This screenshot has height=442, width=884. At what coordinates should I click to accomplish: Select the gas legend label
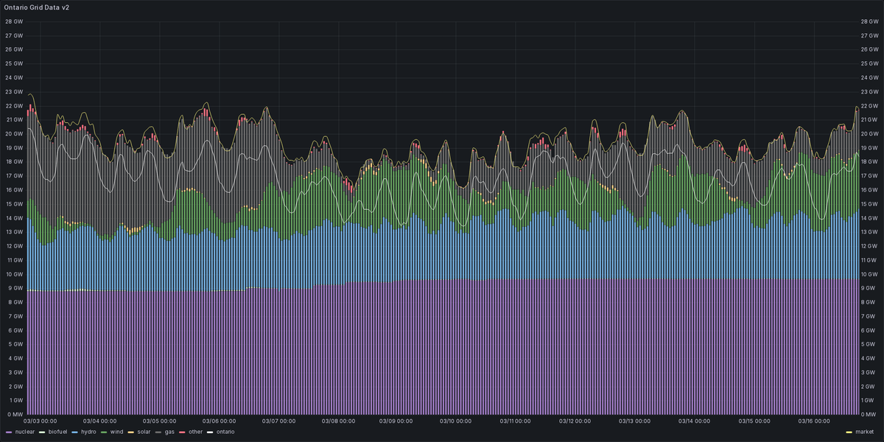click(x=169, y=432)
